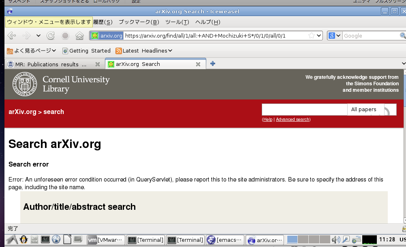Select the first (blue) workspace in pager
The width and height of the screenshot is (406, 247).
point(292,239)
